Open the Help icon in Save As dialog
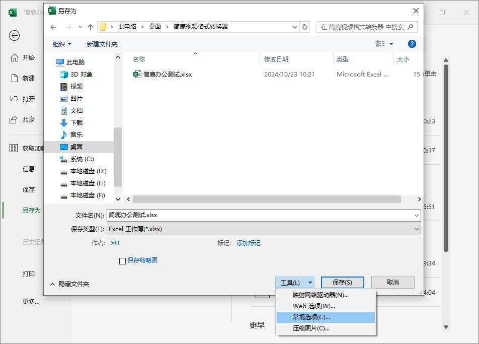 coord(412,44)
